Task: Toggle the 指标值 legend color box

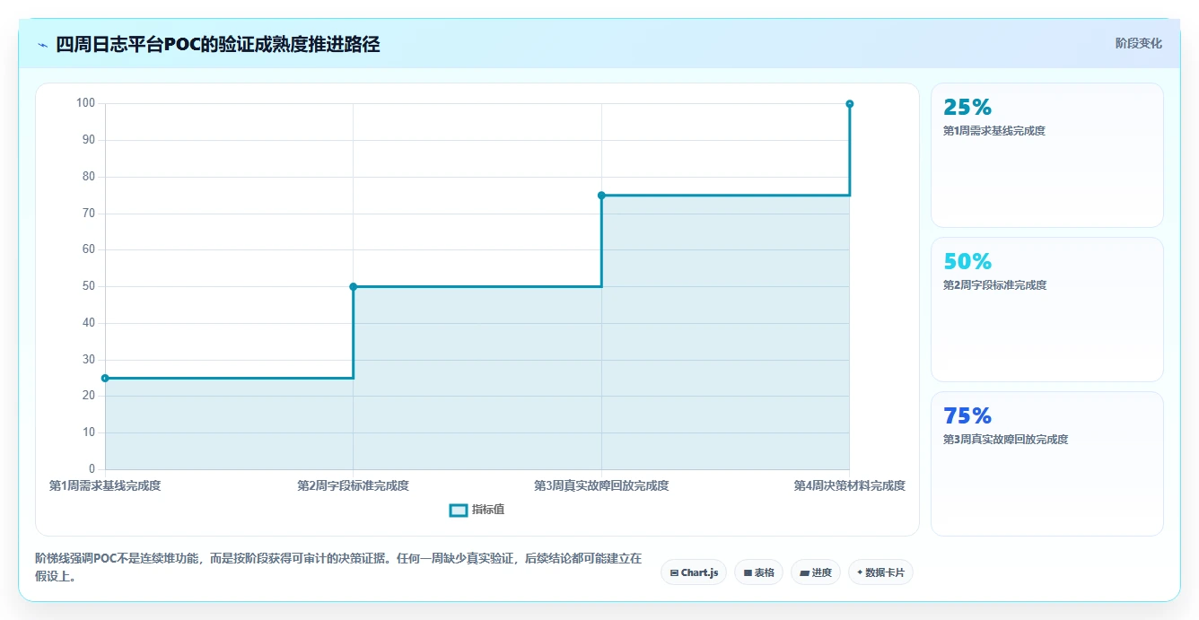Action: pyautogui.click(x=458, y=510)
